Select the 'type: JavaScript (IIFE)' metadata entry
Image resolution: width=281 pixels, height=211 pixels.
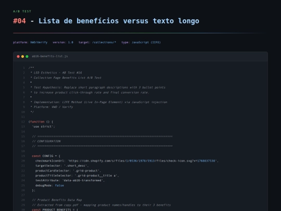point(141,42)
